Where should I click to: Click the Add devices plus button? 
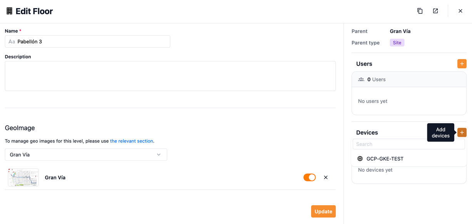click(462, 133)
